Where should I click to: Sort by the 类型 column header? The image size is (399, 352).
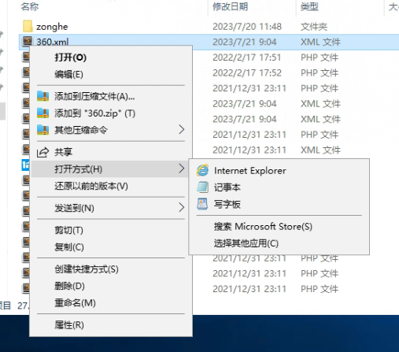(x=309, y=6)
